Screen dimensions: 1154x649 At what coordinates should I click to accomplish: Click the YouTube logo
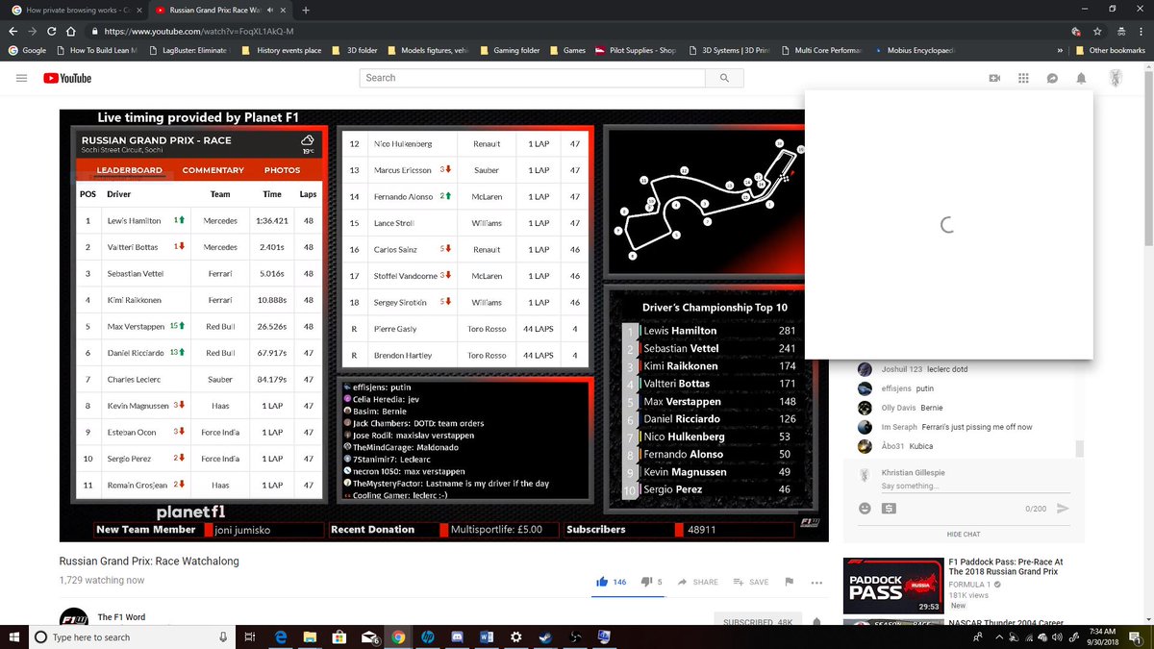tap(67, 78)
